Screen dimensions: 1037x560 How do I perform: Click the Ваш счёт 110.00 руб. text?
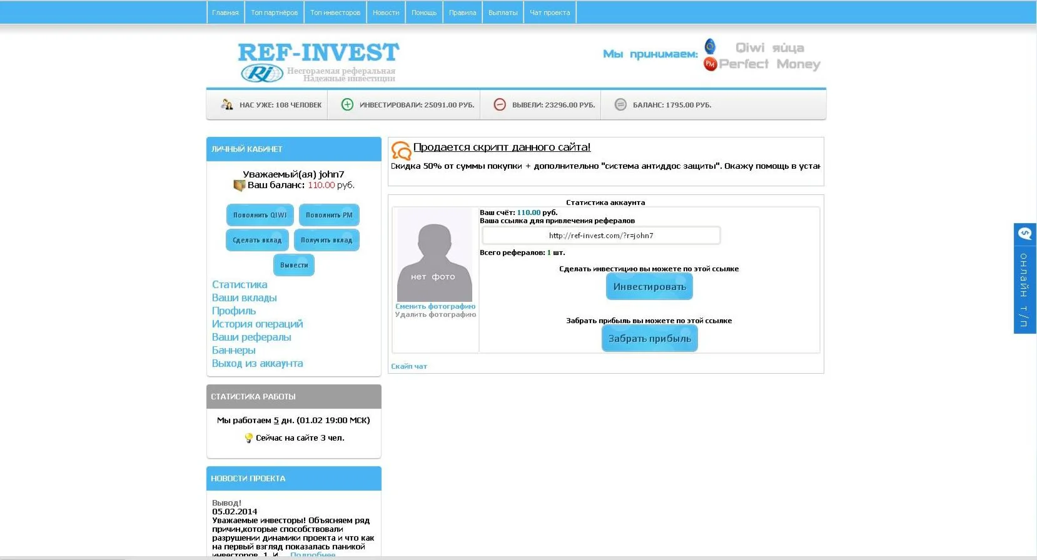(x=518, y=212)
